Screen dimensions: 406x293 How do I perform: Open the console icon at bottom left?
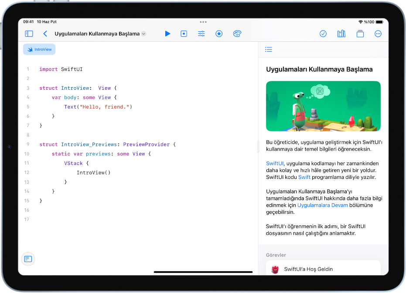[x=28, y=259]
